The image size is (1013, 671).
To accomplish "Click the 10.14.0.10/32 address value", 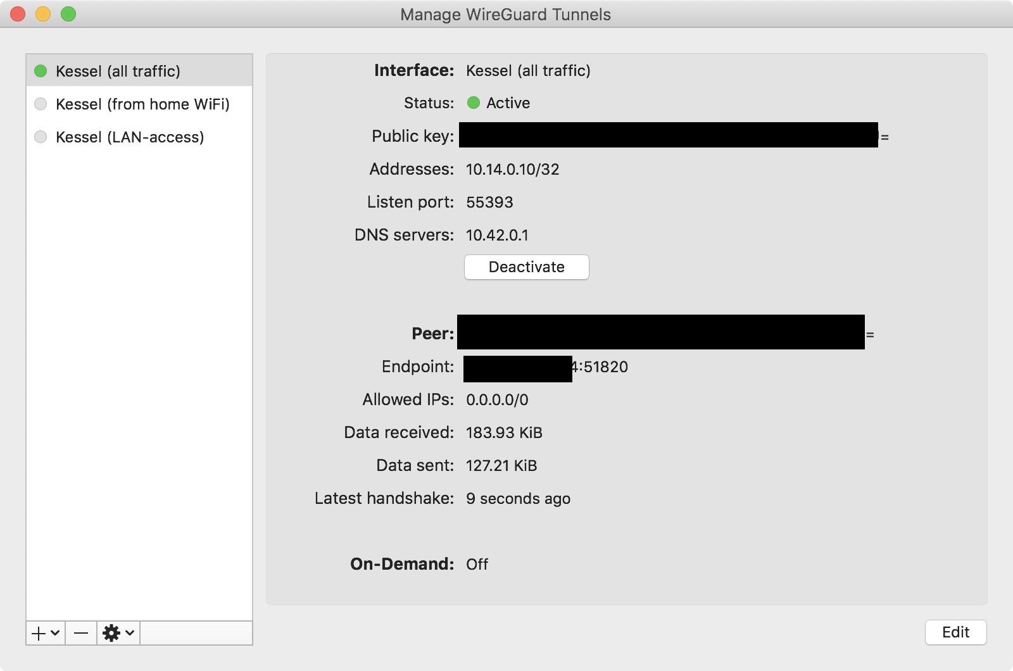I will tap(513, 170).
